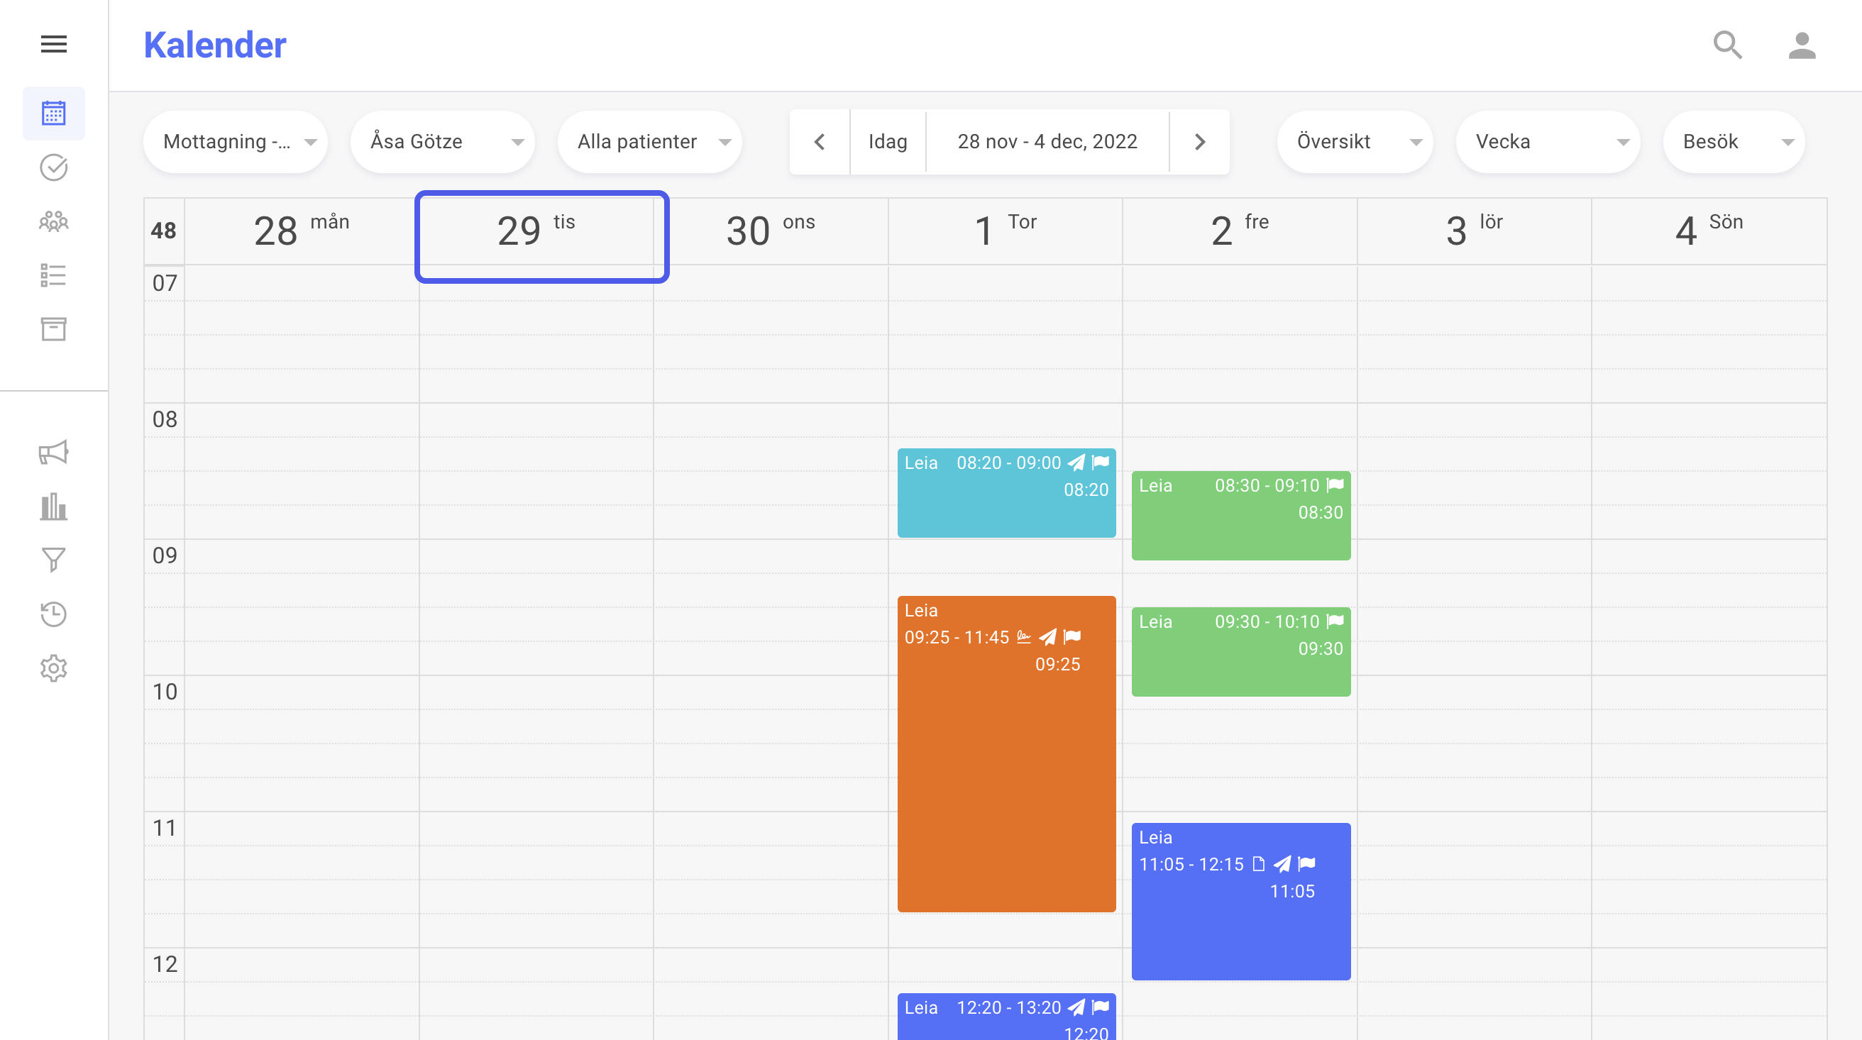The width and height of the screenshot is (1862, 1040).
Task: Open the megaphone announcements icon
Action: [53, 453]
